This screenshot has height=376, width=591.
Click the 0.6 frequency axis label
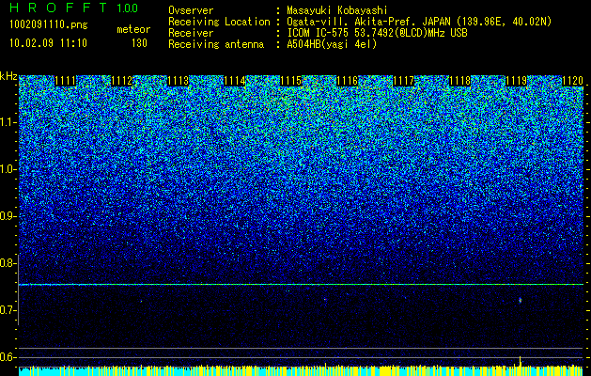coord(8,357)
